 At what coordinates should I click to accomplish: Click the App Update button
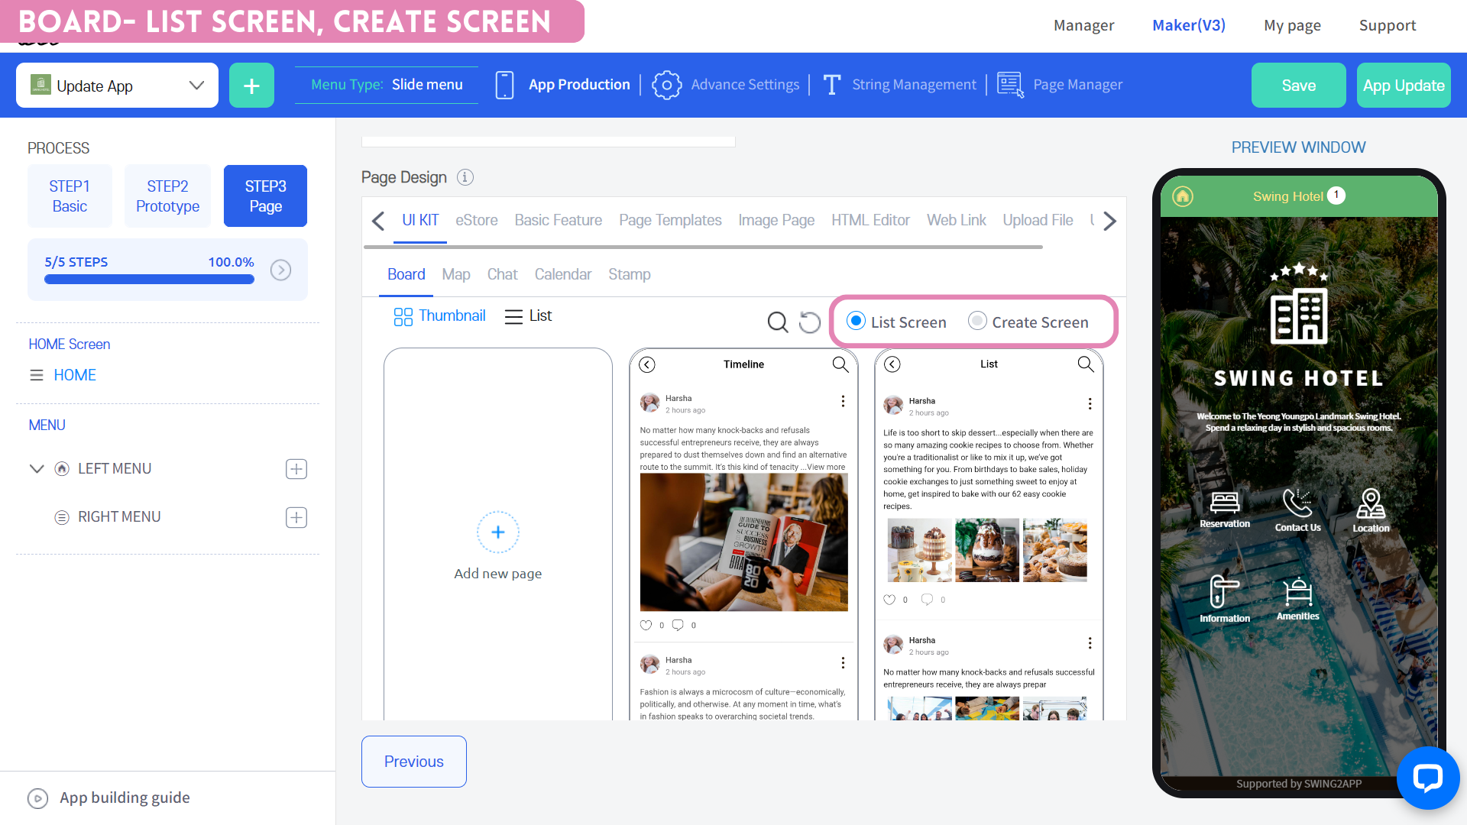[1403, 86]
